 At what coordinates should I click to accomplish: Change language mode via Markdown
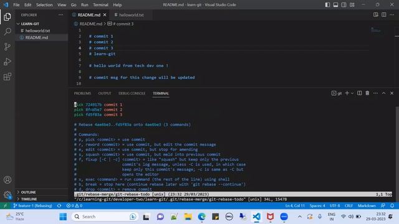367,205
